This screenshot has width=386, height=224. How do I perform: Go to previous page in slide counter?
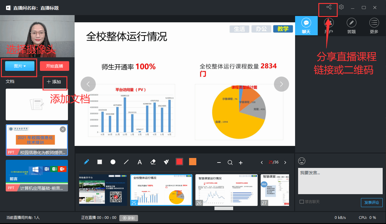coord(262,162)
